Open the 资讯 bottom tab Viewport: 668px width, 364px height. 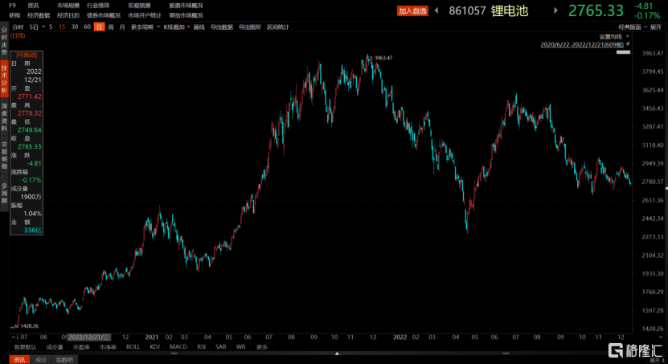(x=19, y=360)
